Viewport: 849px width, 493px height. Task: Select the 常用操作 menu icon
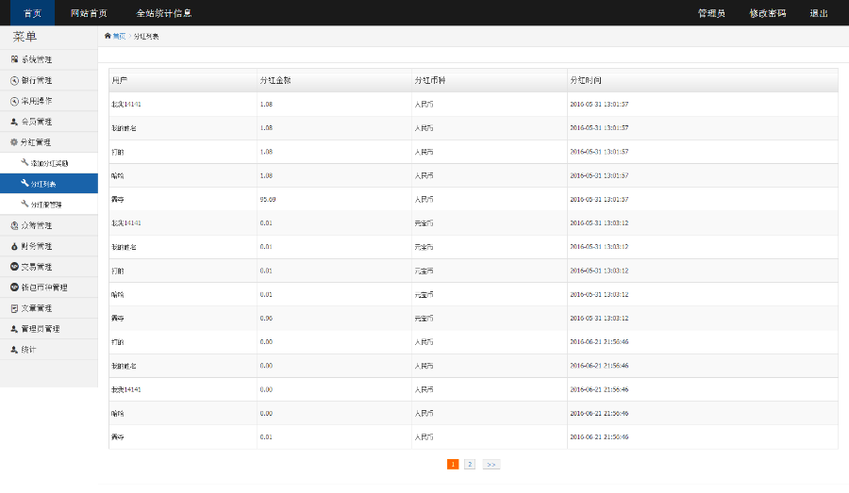pos(14,101)
